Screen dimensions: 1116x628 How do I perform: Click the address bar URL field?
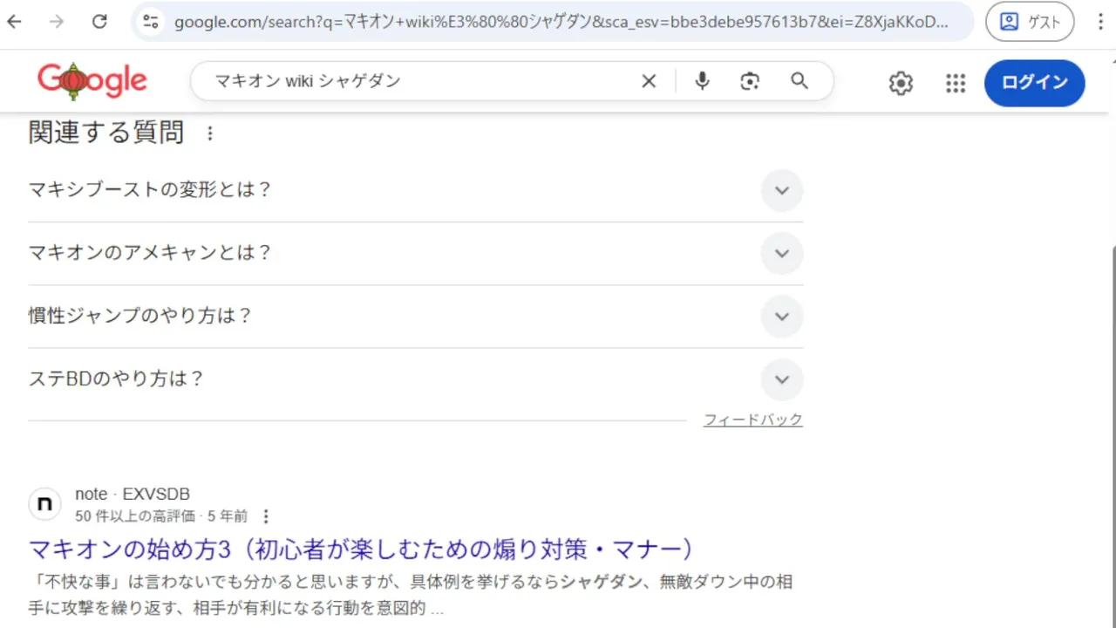[x=561, y=22]
